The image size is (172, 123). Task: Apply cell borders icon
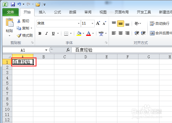tap(66, 34)
